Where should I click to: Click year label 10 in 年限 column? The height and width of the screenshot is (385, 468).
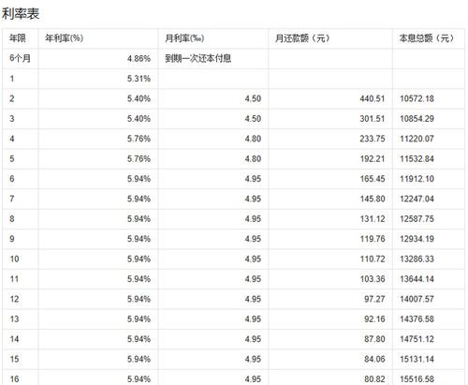[14, 259]
